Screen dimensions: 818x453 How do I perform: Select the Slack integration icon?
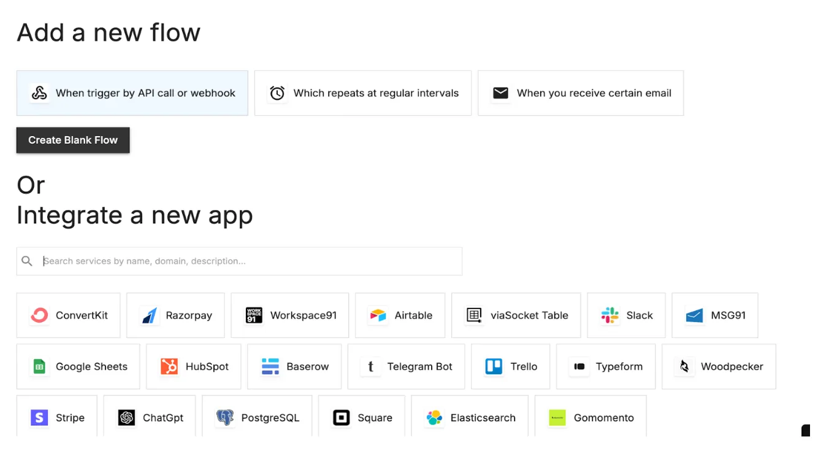click(x=608, y=315)
